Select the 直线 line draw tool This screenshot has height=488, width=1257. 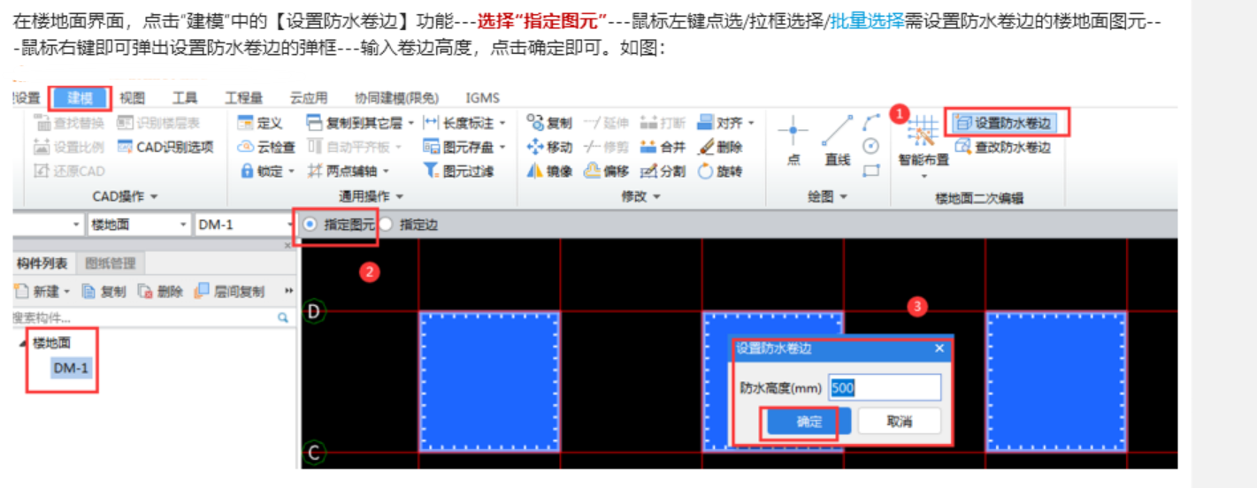837,141
